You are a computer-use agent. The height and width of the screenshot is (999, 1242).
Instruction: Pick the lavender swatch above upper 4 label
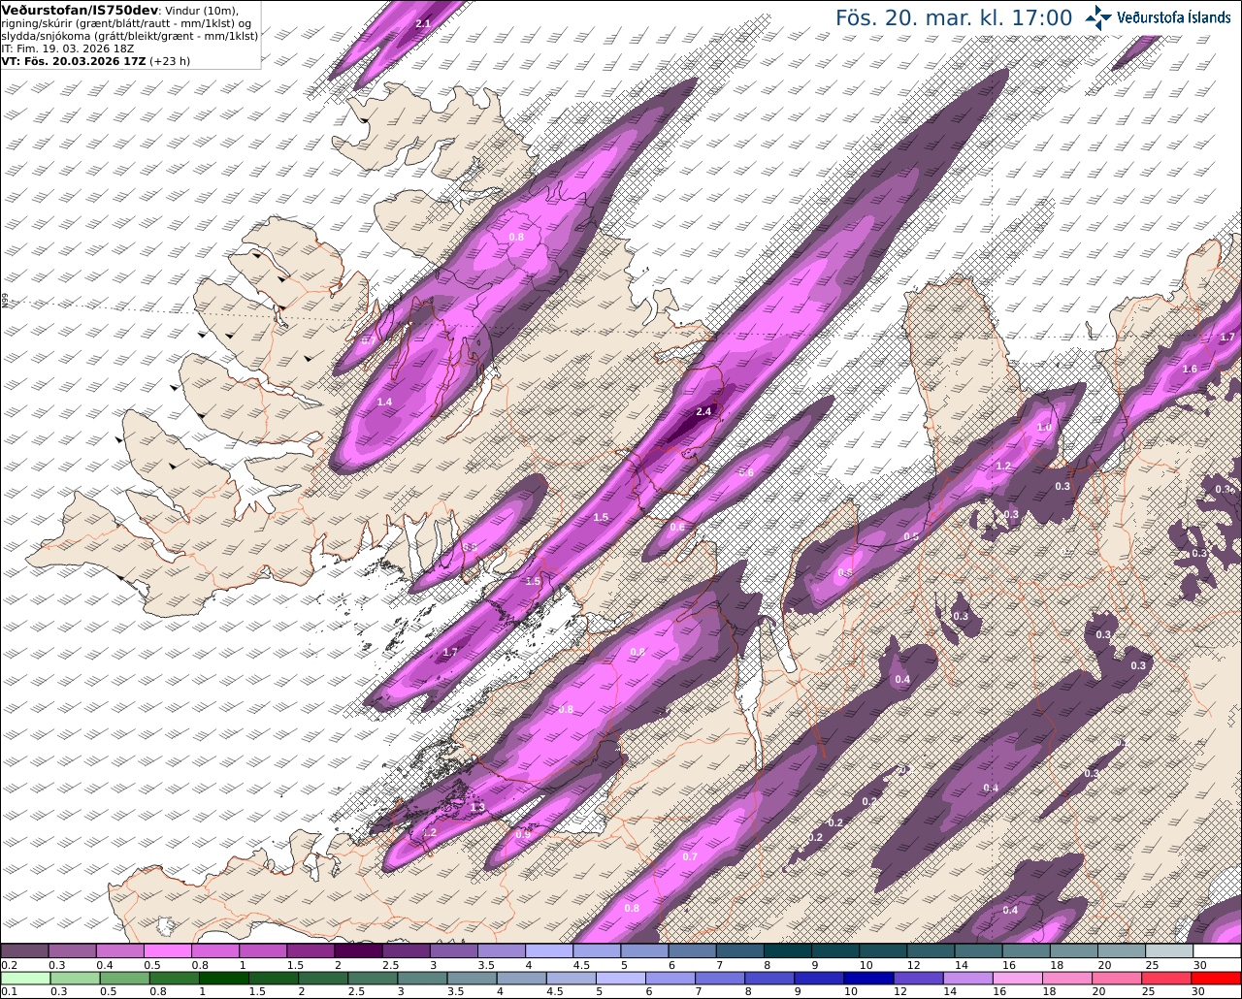tap(548, 951)
